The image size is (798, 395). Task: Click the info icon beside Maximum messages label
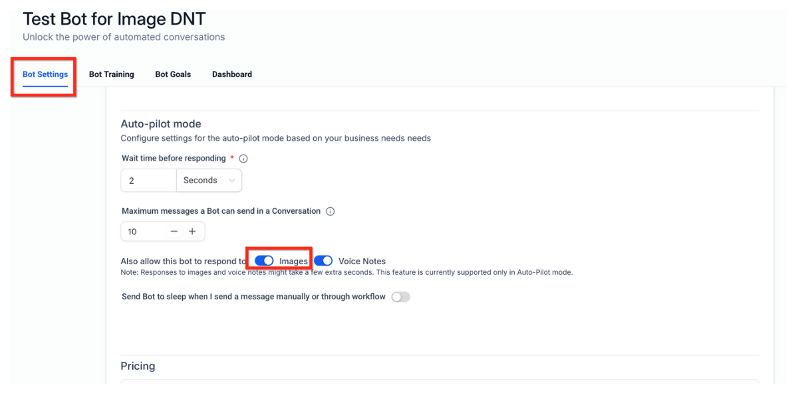pos(331,211)
